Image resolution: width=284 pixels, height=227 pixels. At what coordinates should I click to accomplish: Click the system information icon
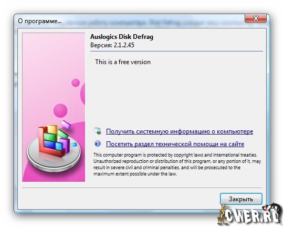click(x=98, y=131)
